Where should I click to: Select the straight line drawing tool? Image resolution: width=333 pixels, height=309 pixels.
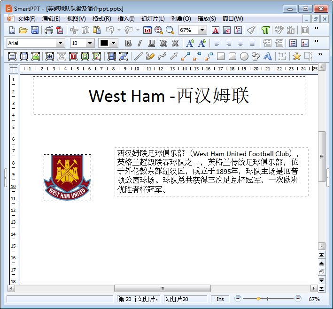point(138,56)
